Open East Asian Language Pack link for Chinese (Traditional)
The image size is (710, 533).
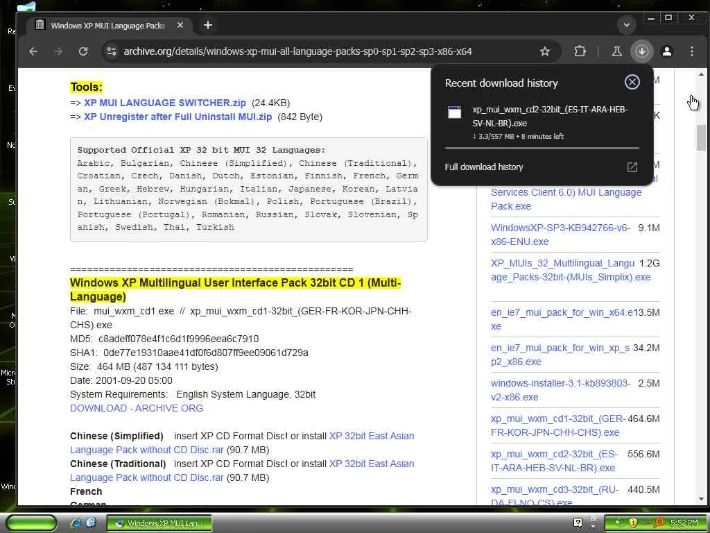pos(242,471)
